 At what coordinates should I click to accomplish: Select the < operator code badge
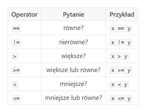click(15, 84)
